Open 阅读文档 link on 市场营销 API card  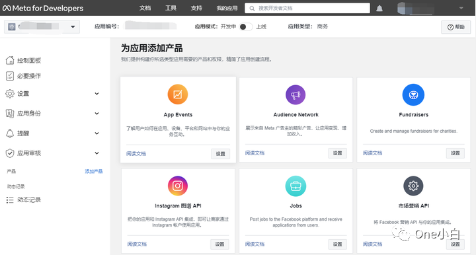pos(372,244)
